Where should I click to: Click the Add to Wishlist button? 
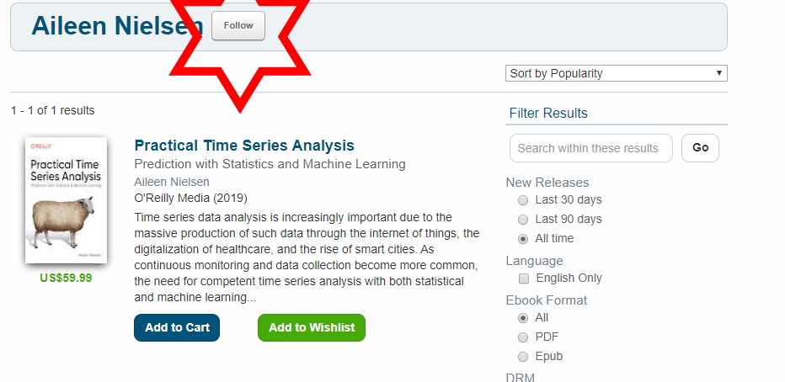(312, 327)
